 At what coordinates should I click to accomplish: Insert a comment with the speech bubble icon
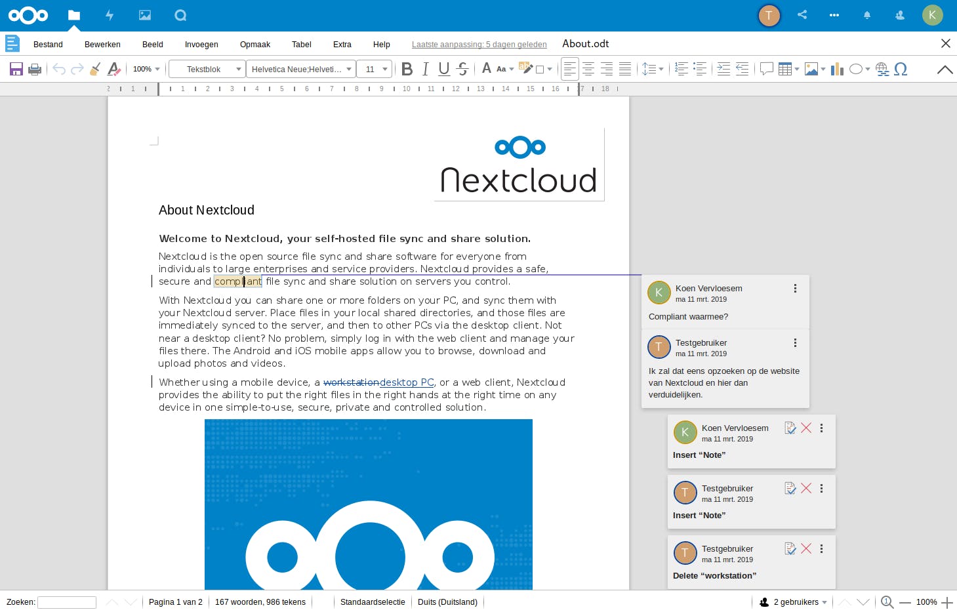click(x=766, y=69)
